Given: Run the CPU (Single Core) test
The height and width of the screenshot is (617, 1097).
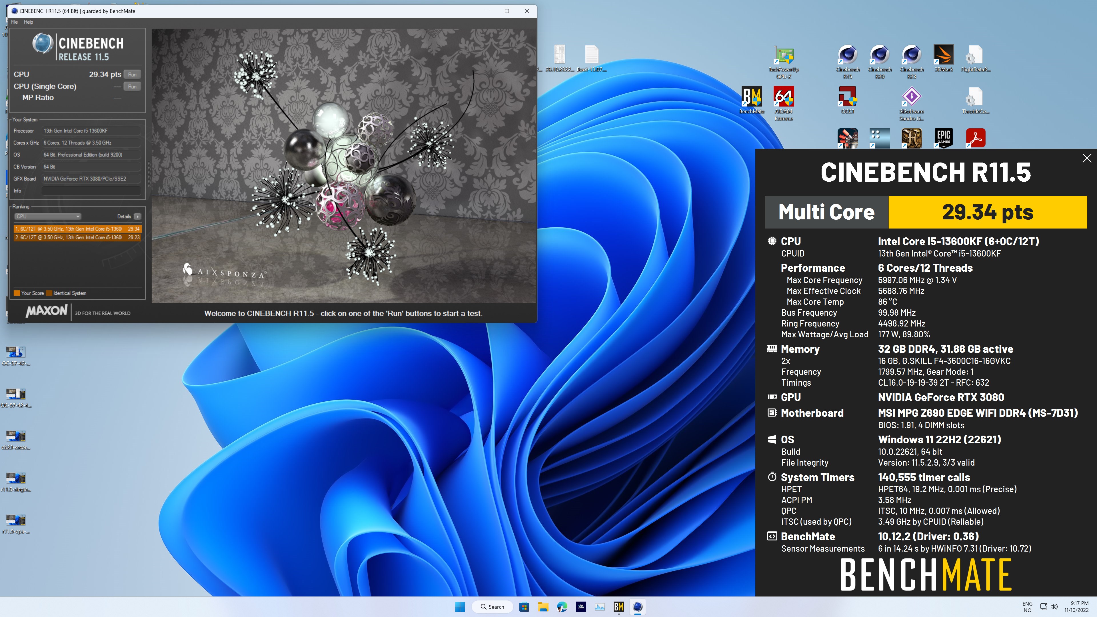Looking at the screenshot, I should 133,87.
